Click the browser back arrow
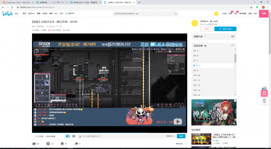 3,7
